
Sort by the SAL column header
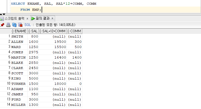point(33,31)
